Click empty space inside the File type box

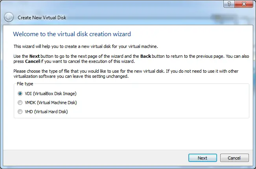(x=163, y=103)
